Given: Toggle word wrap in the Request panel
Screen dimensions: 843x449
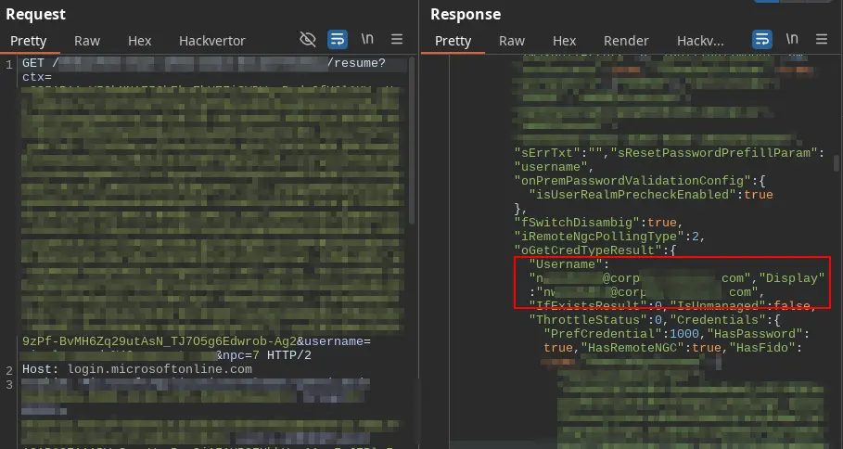Looking at the screenshot, I should 338,40.
